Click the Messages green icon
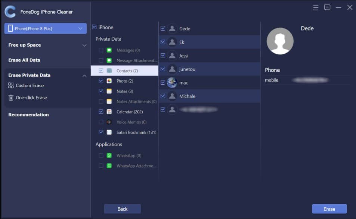The width and height of the screenshot is (356, 219). [x=109, y=50]
